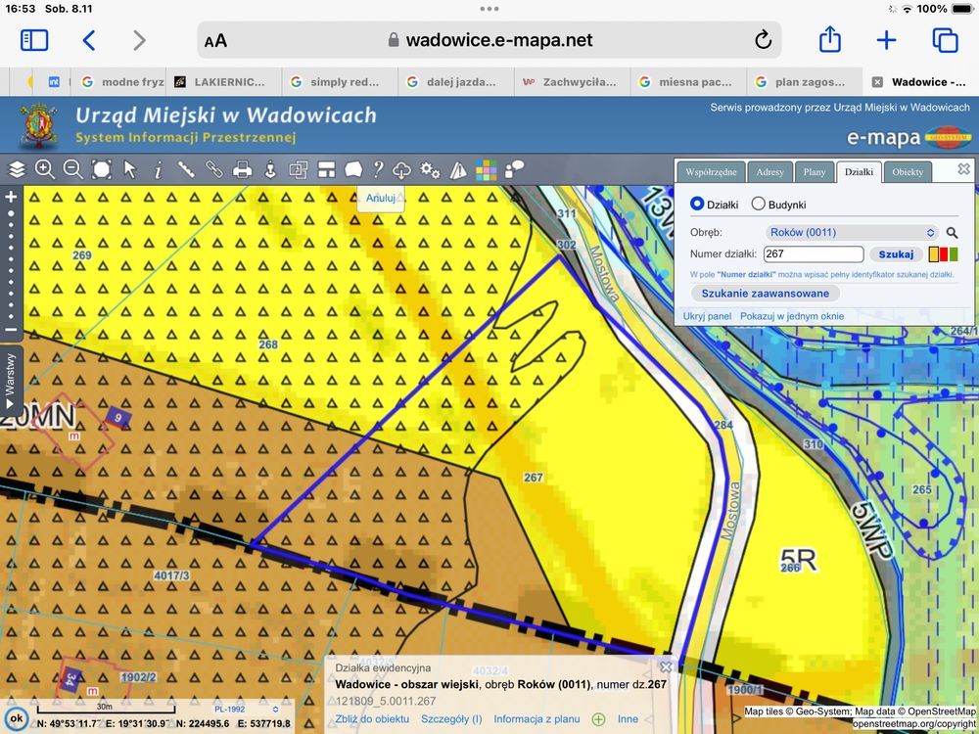
Task: Switch to the Współrzędne tab
Action: coord(712,172)
